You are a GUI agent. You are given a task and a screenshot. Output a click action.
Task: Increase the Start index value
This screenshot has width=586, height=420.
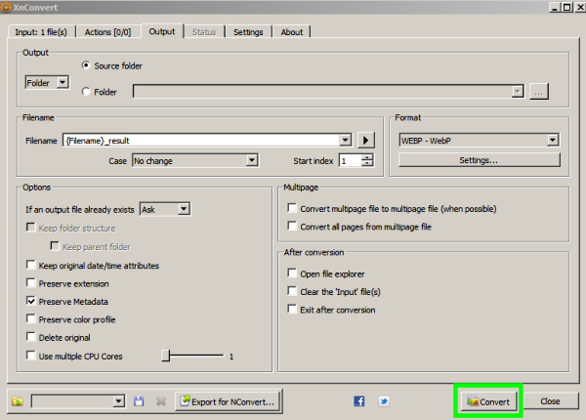367,157
